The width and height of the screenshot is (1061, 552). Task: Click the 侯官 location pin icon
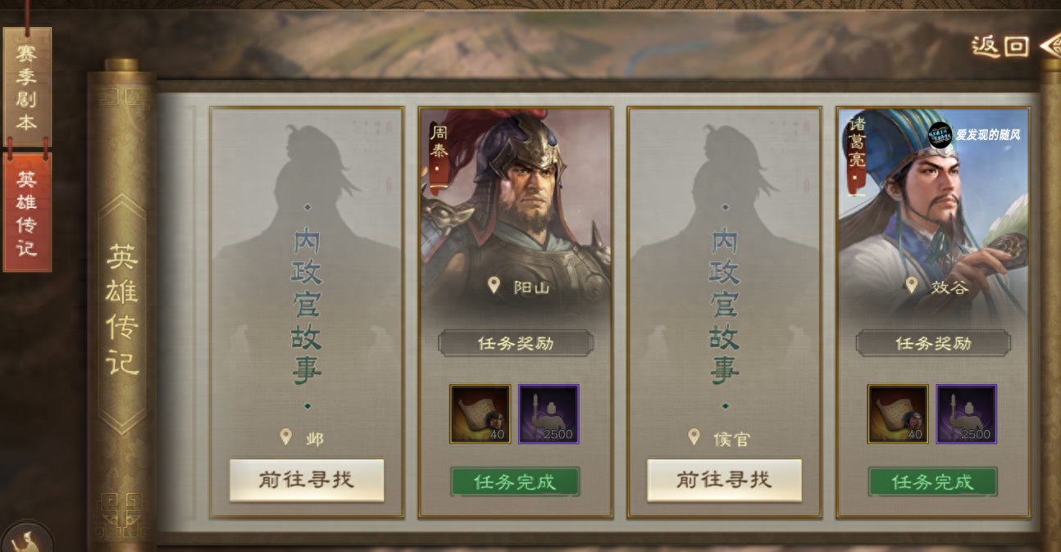[x=694, y=437]
